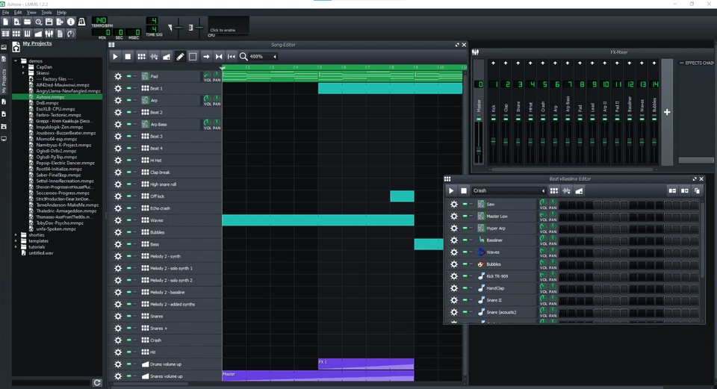Image resolution: width=717 pixels, height=389 pixels.
Task: Mute the Kick TR-909 track
Action: [x=465, y=276]
